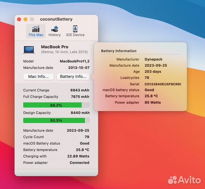This screenshot has width=205, height=189.
Task: Click the 203 days age value
Action: 153,71
